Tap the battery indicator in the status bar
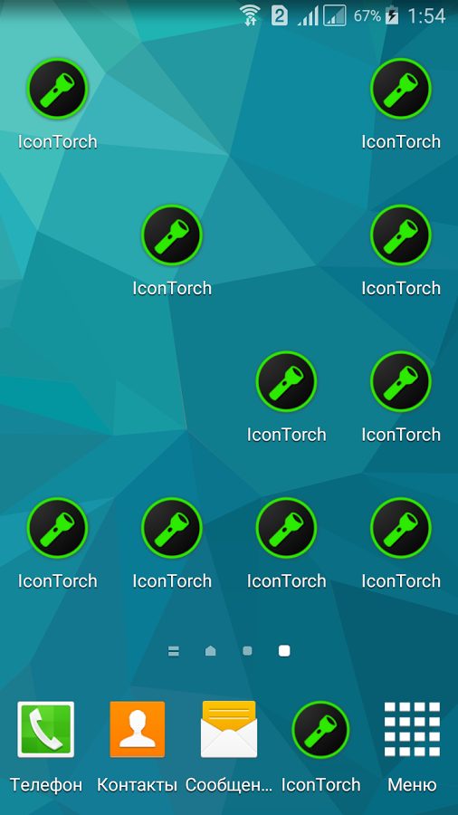The height and width of the screenshot is (815, 458). [392, 15]
